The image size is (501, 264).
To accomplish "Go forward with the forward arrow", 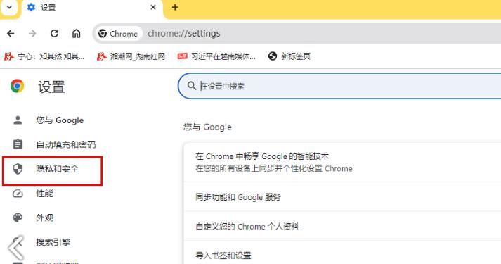I will point(32,33).
